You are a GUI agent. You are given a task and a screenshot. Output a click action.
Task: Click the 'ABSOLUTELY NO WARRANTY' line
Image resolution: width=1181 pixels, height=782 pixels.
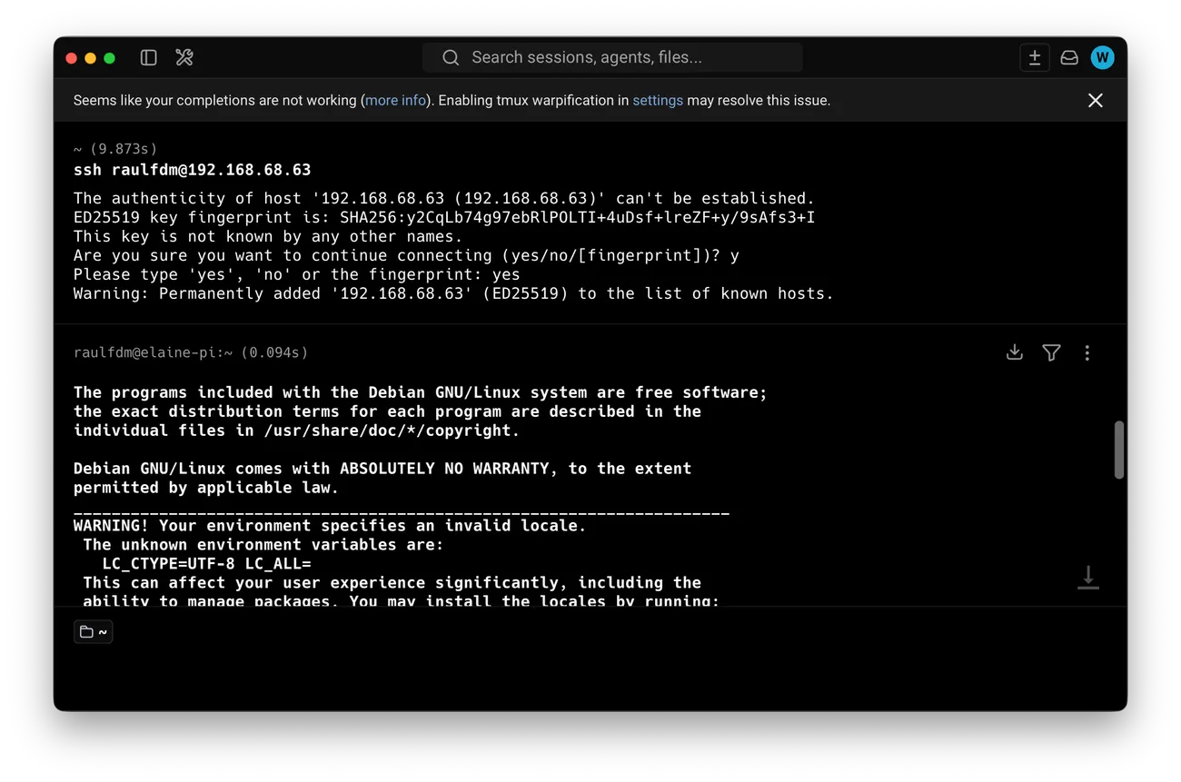[x=382, y=469]
